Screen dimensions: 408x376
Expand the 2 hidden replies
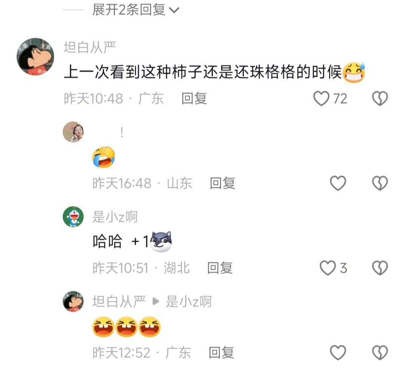tap(135, 10)
